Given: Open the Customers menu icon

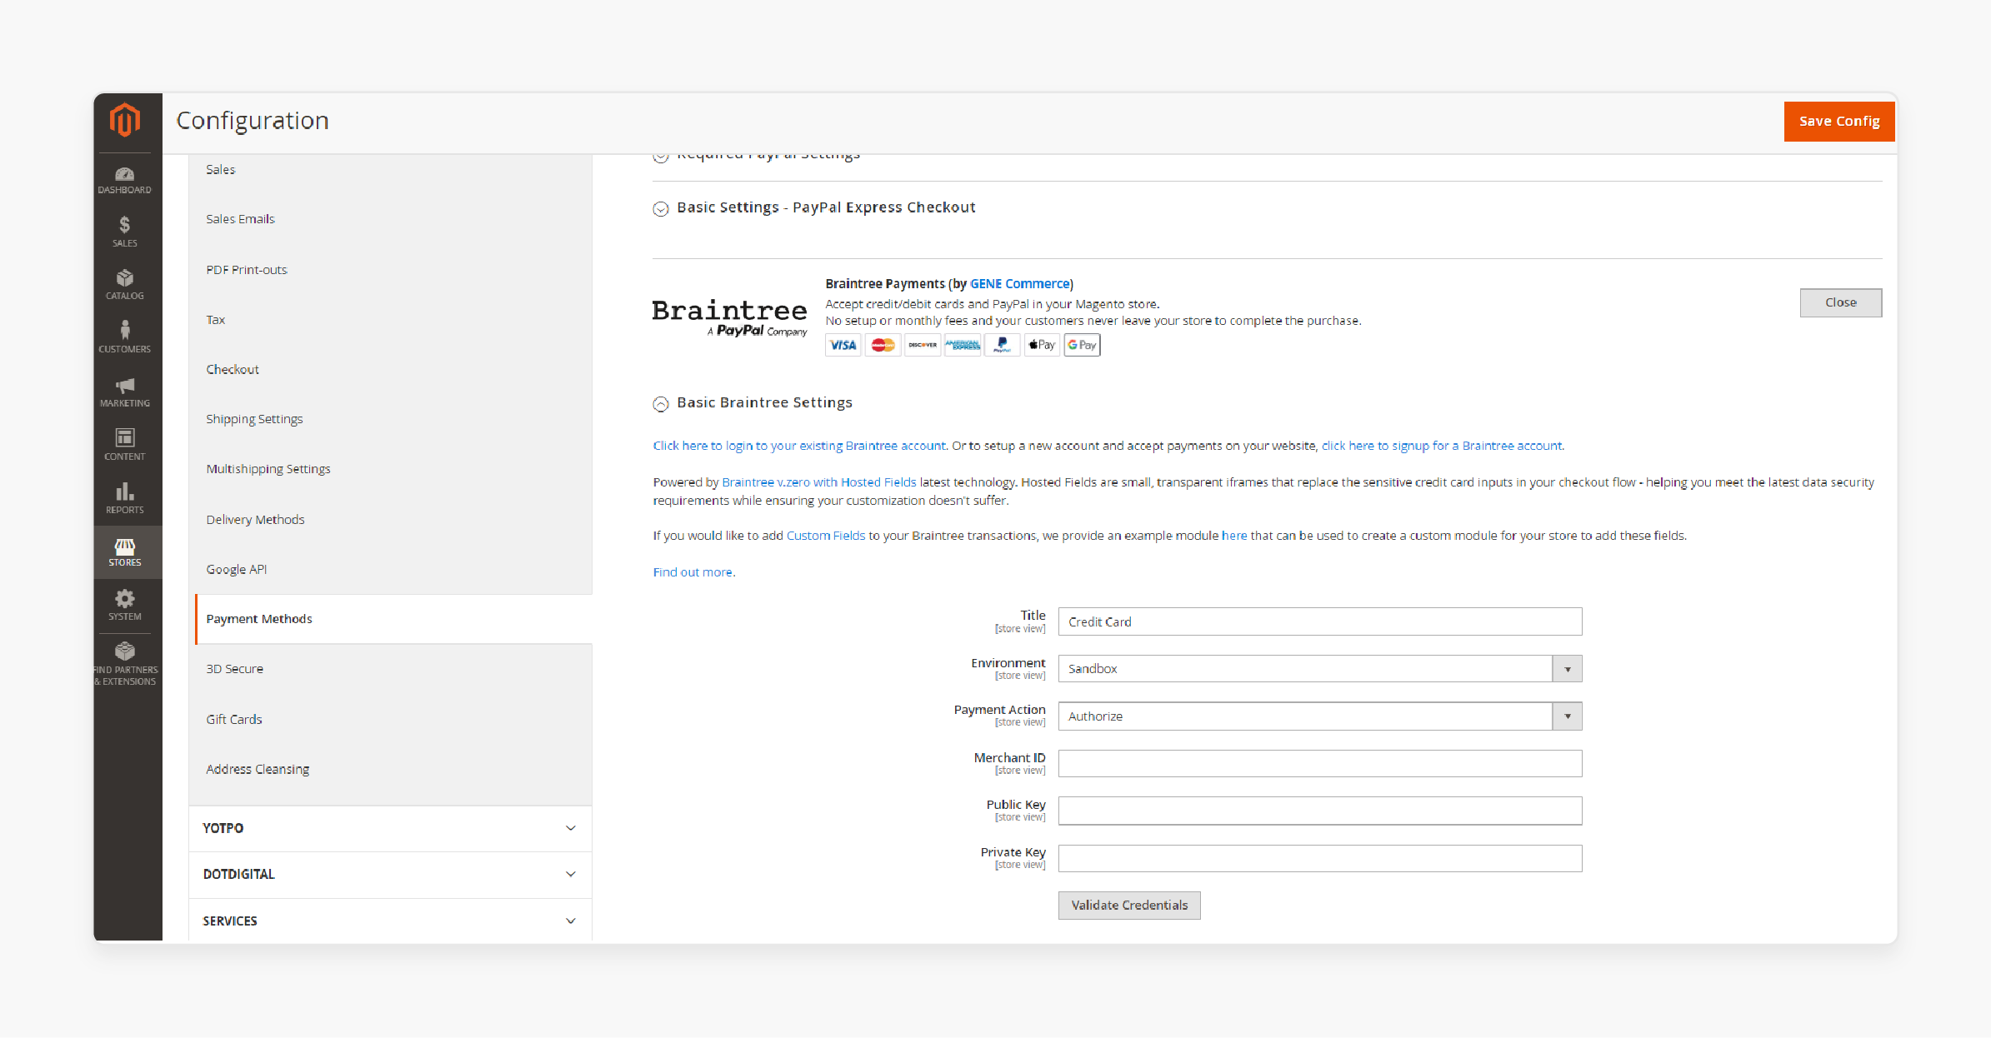Looking at the screenshot, I should coord(125,337).
